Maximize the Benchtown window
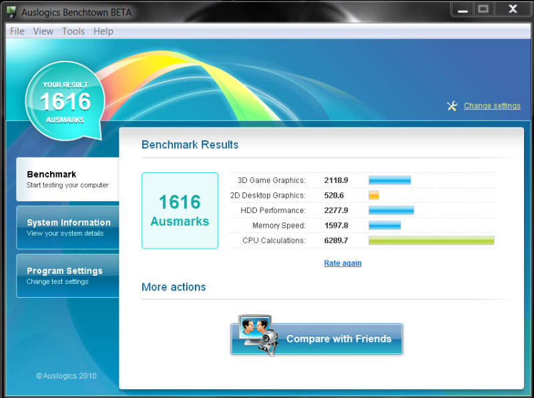The image size is (534, 398). click(483, 9)
